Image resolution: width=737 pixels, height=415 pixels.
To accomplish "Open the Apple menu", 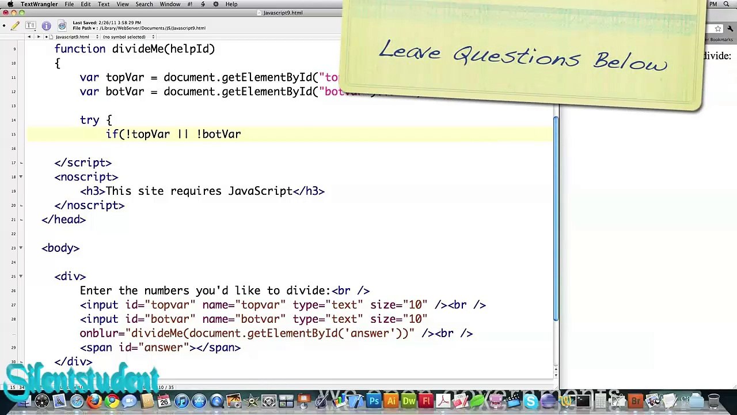I will point(10,4).
